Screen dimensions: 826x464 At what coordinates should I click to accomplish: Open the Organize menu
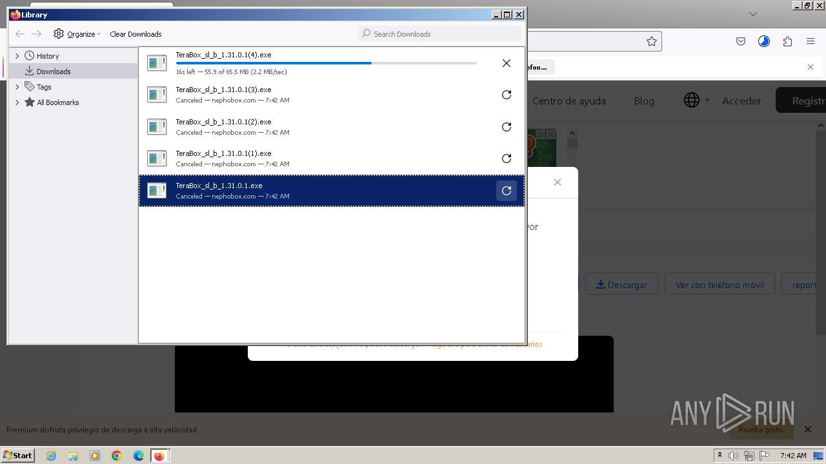(77, 34)
